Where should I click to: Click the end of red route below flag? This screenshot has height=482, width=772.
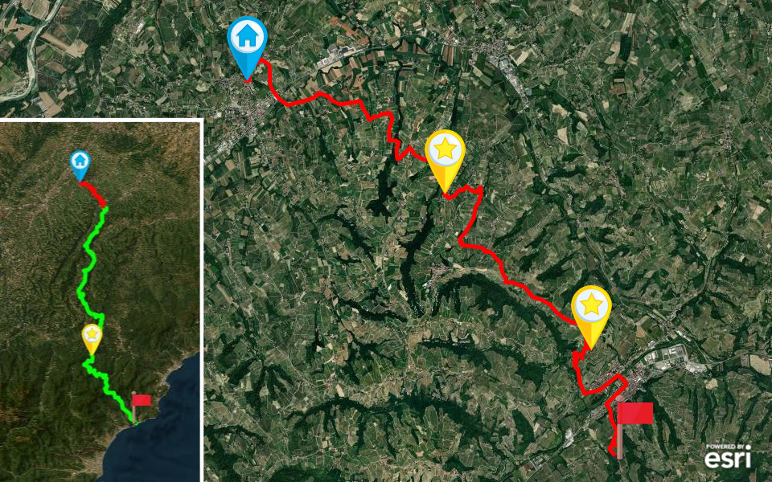click(x=613, y=451)
